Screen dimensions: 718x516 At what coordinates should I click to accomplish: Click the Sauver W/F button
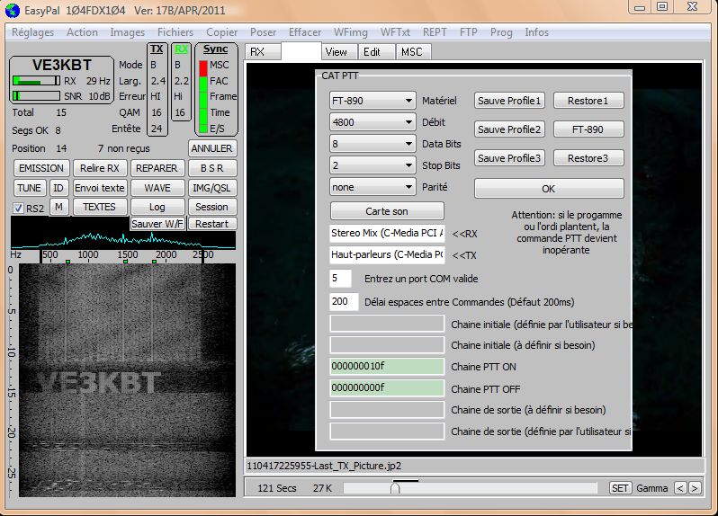157,224
